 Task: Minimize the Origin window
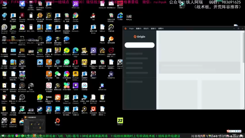point(234,29)
